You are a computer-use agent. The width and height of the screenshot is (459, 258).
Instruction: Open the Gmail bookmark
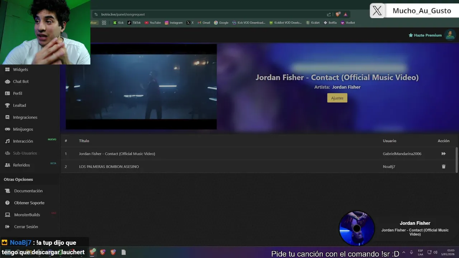204,23
